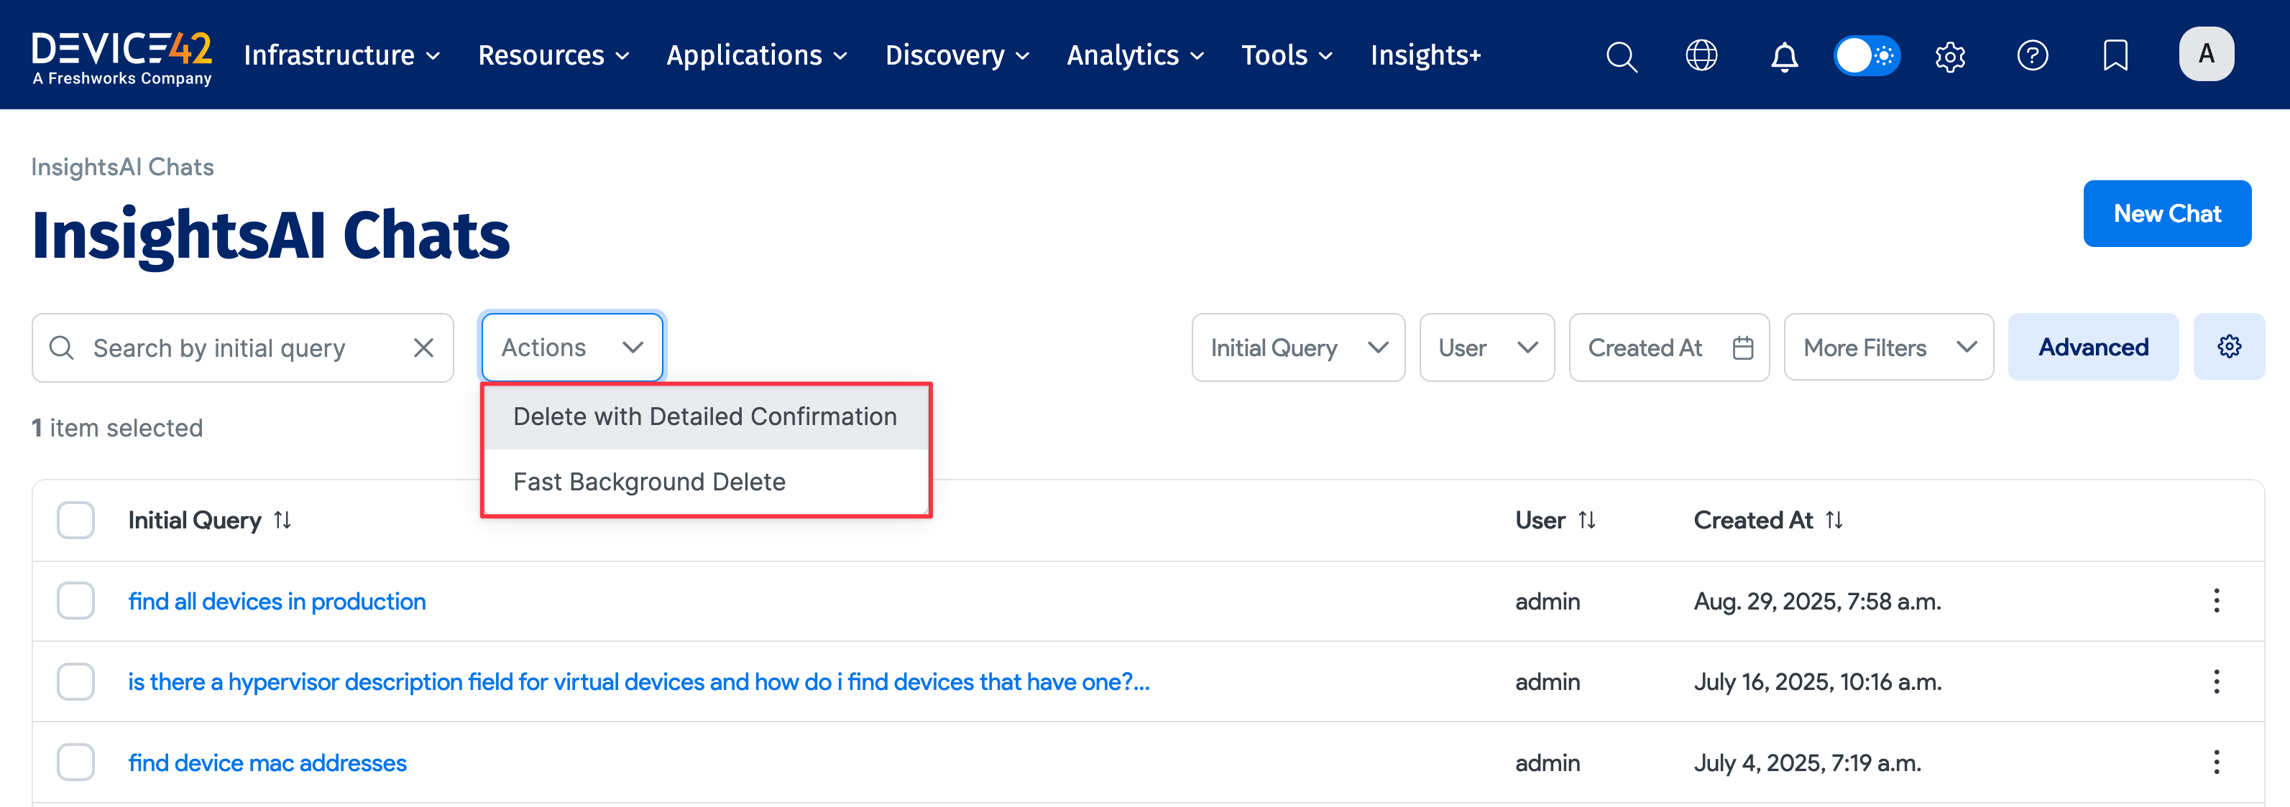Clear the initial query search field
2290x807 pixels.
(423, 347)
